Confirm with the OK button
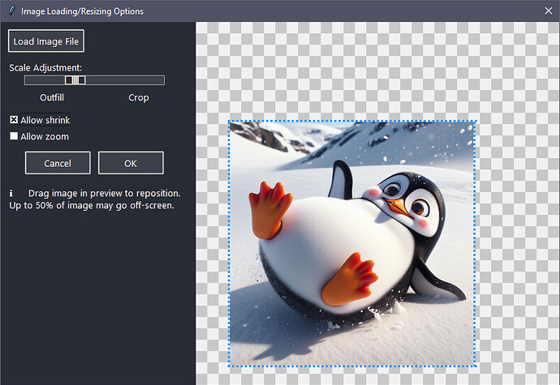The image size is (560, 385). (x=131, y=163)
